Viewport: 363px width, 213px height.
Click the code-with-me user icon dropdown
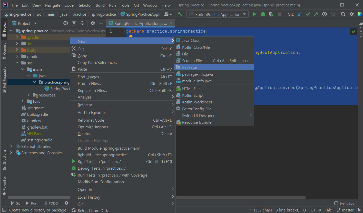[168, 14]
